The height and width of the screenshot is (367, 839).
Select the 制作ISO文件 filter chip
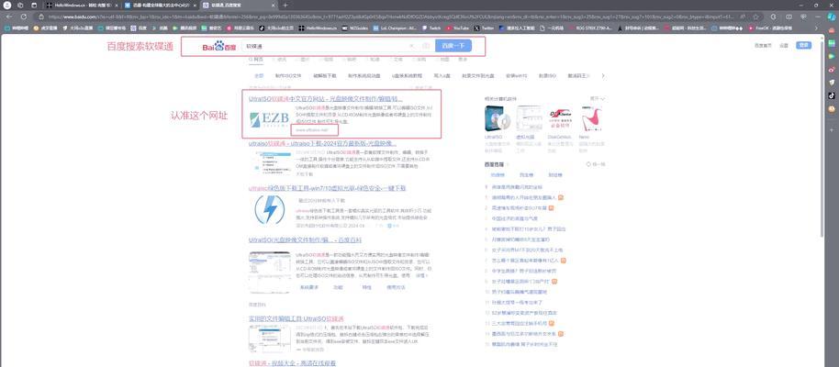(x=288, y=76)
